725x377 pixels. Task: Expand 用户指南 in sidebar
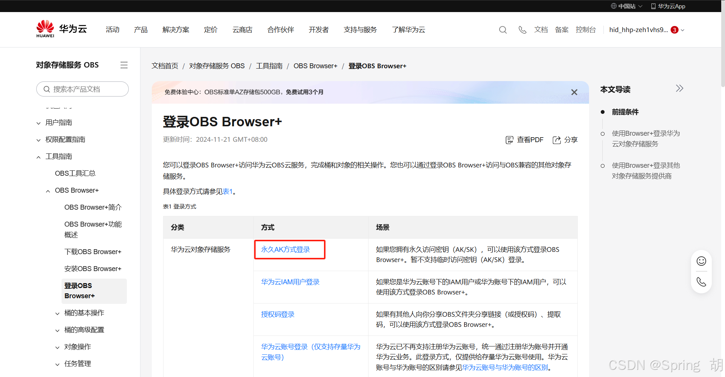[x=39, y=123]
